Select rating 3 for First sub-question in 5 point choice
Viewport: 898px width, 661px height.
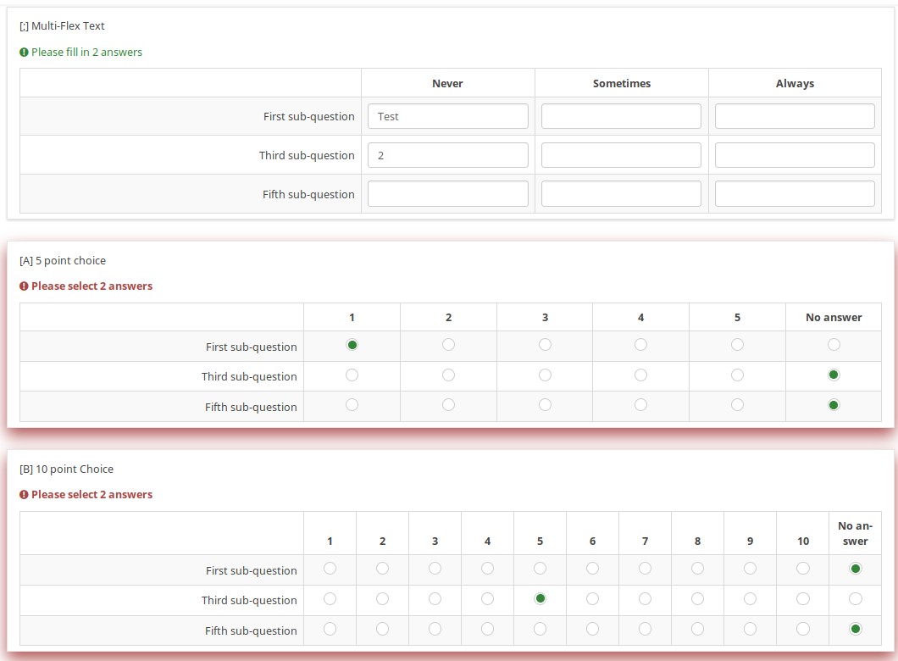[x=545, y=345]
